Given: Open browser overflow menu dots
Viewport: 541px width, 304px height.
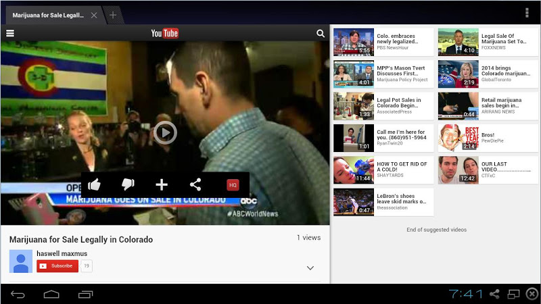Looking at the screenshot, I should pyautogui.click(x=527, y=12).
